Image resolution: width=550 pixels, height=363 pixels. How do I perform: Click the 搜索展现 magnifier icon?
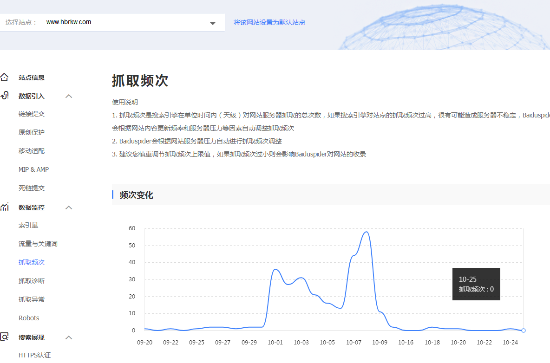point(4,337)
